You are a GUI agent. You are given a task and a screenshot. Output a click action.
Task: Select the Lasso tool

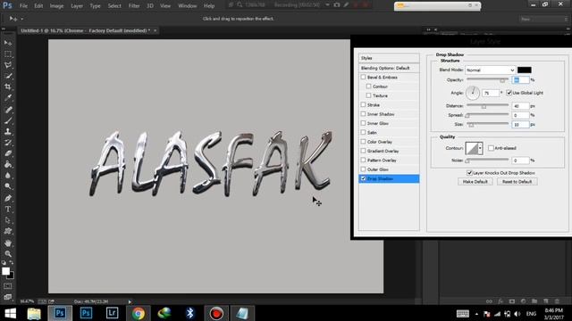point(8,65)
